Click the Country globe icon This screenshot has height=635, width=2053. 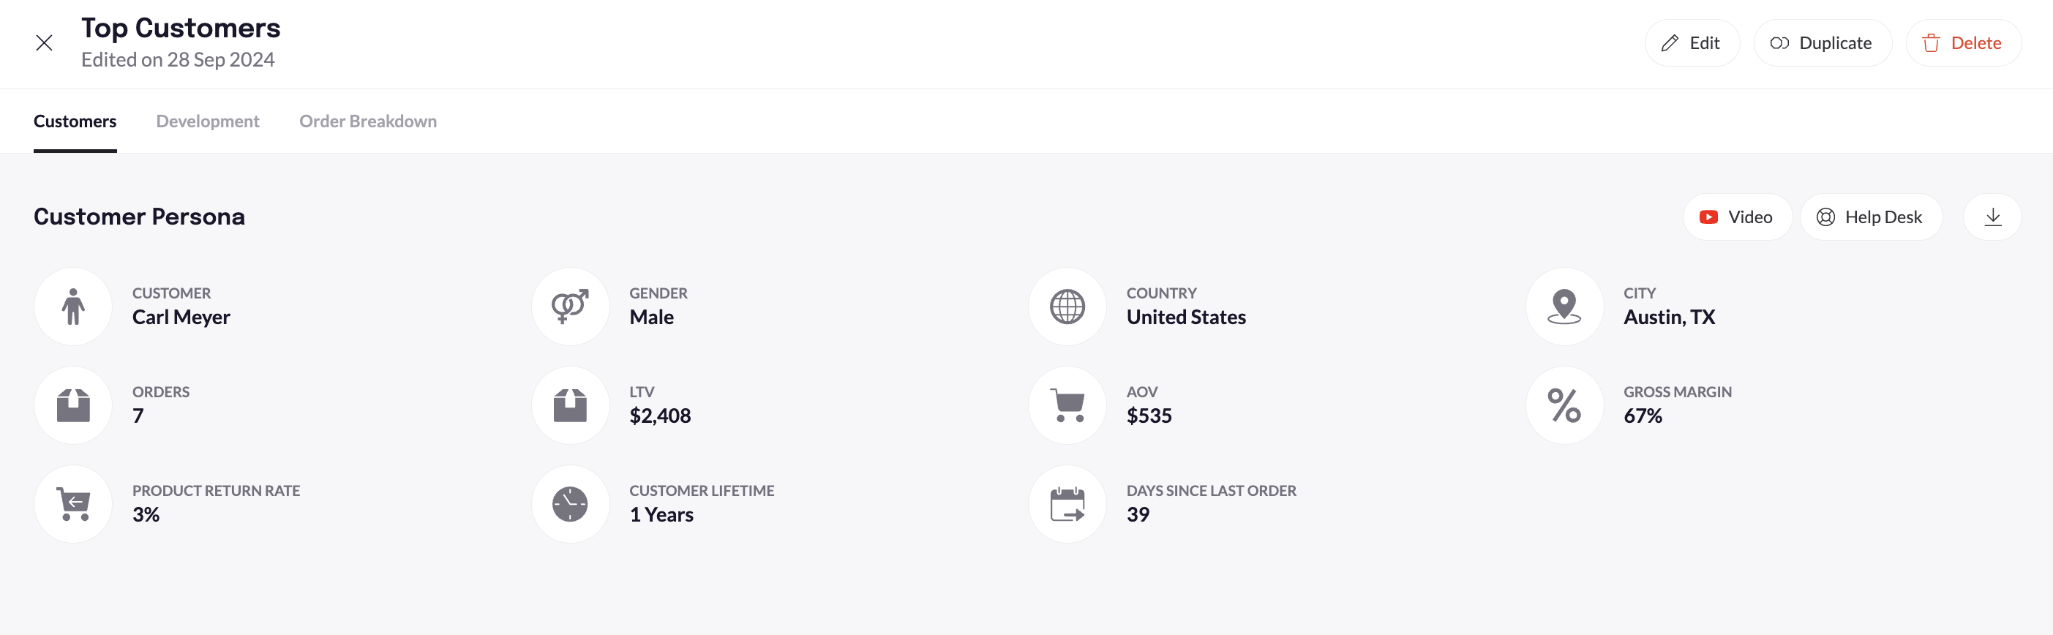pos(1067,307)
